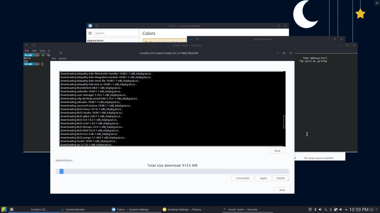Screen dimensions: 380x213
Task: Click 'Peer Address:Port' header in Konsole
Action: [315, 58]
